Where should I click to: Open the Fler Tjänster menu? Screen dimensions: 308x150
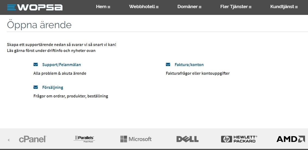point(236,7)
